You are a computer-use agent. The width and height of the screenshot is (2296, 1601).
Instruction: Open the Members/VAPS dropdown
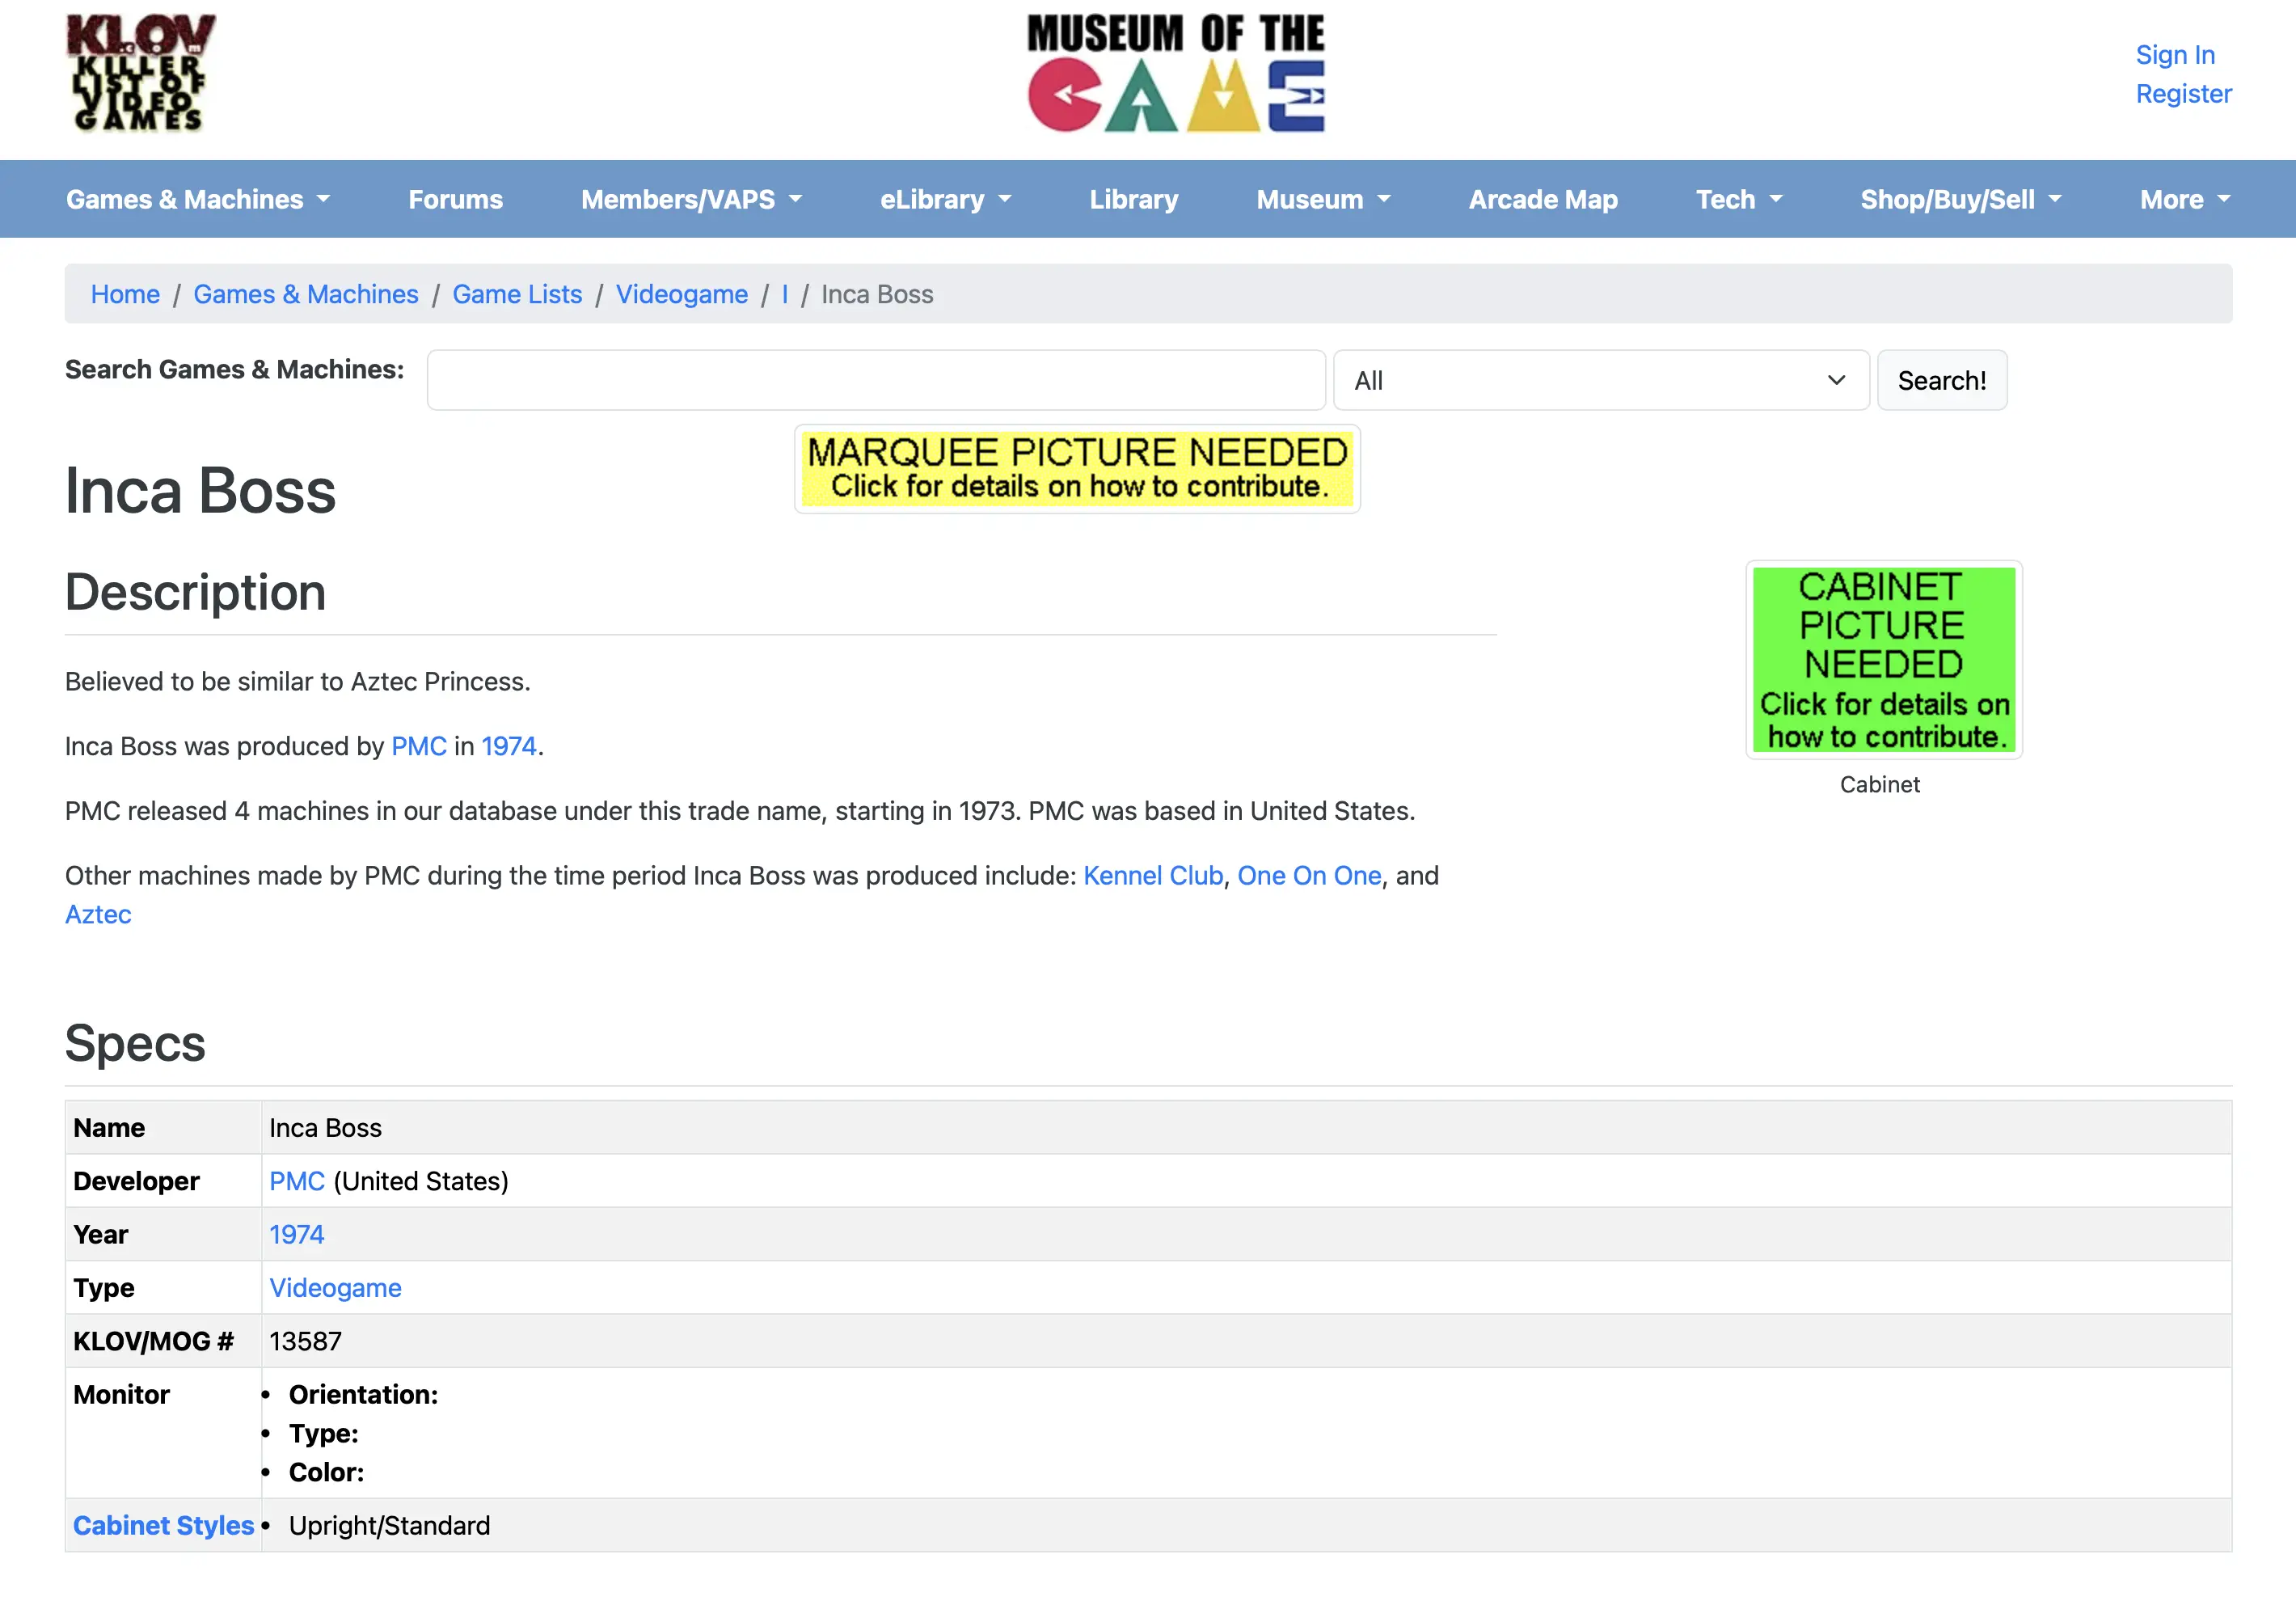click(691, 199)
